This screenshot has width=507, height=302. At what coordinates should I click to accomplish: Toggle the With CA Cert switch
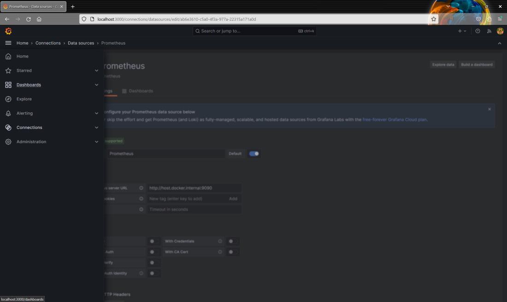click(232, 252)
